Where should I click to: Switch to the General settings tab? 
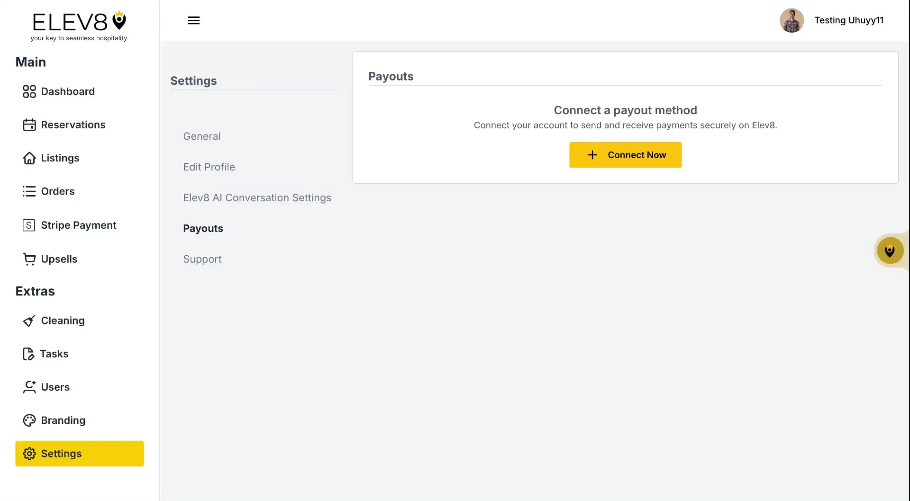click(201, 136)
